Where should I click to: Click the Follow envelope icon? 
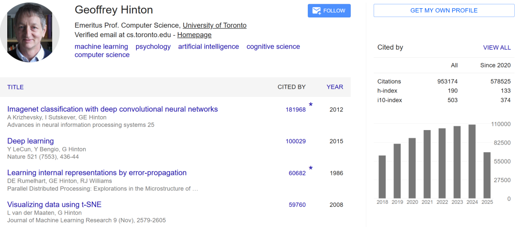[317, 11]
